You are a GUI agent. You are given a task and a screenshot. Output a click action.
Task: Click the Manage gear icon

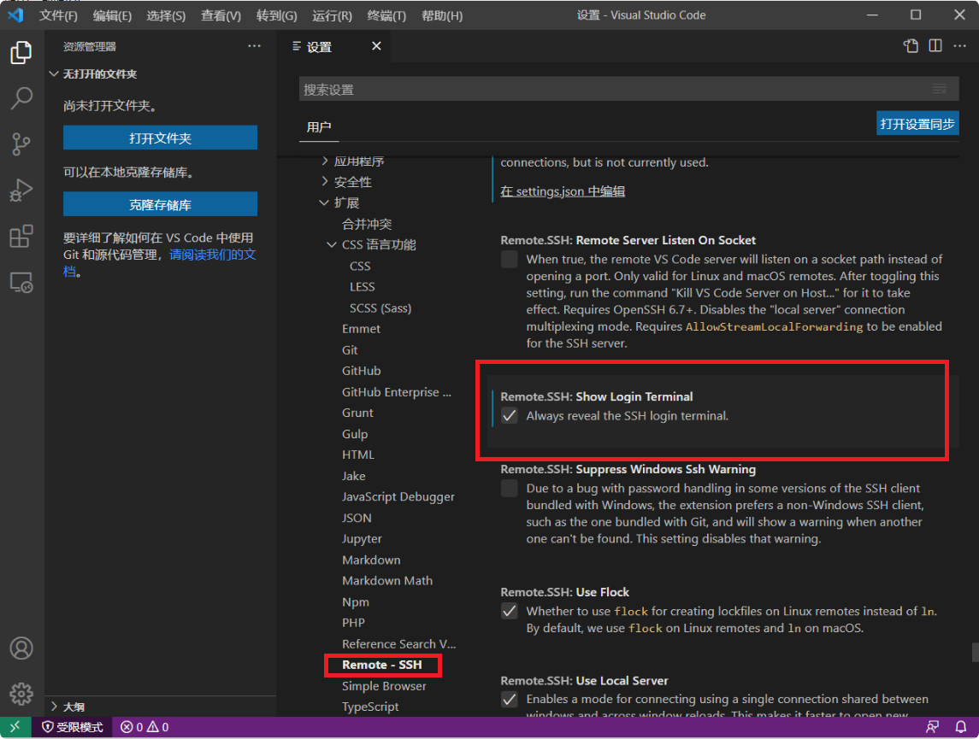click(21, 694)
